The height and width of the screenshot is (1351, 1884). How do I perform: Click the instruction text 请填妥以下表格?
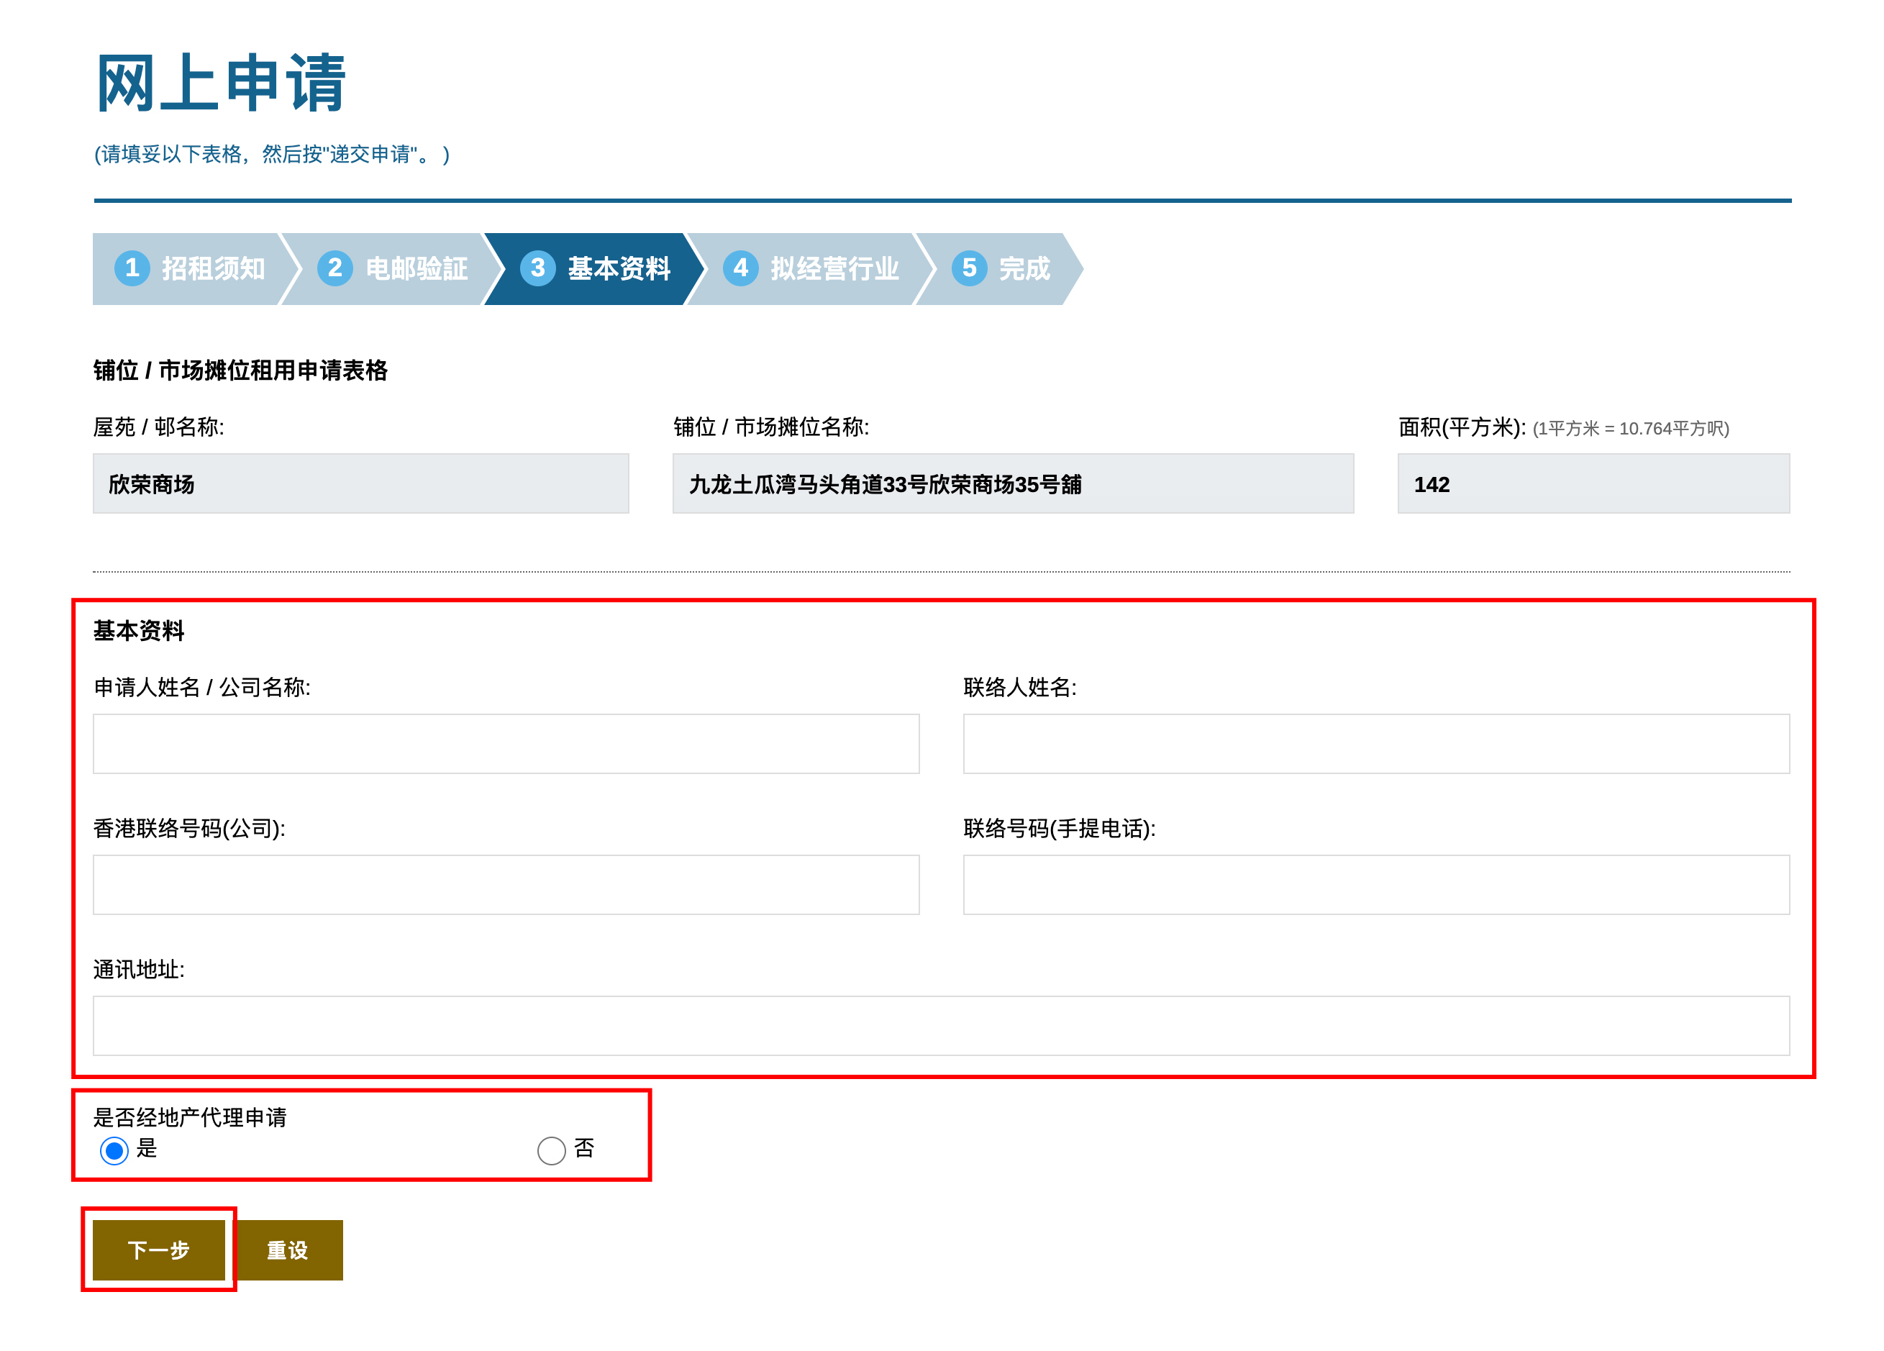click(x=272, y=155)
